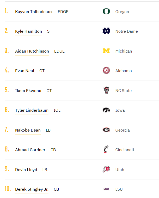Click the Notre Dame logo
Image resolution: width=159 pixels, height=198 pixels.
[106, 31]
